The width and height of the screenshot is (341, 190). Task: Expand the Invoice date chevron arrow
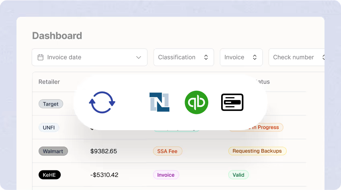tap(138, 57)
